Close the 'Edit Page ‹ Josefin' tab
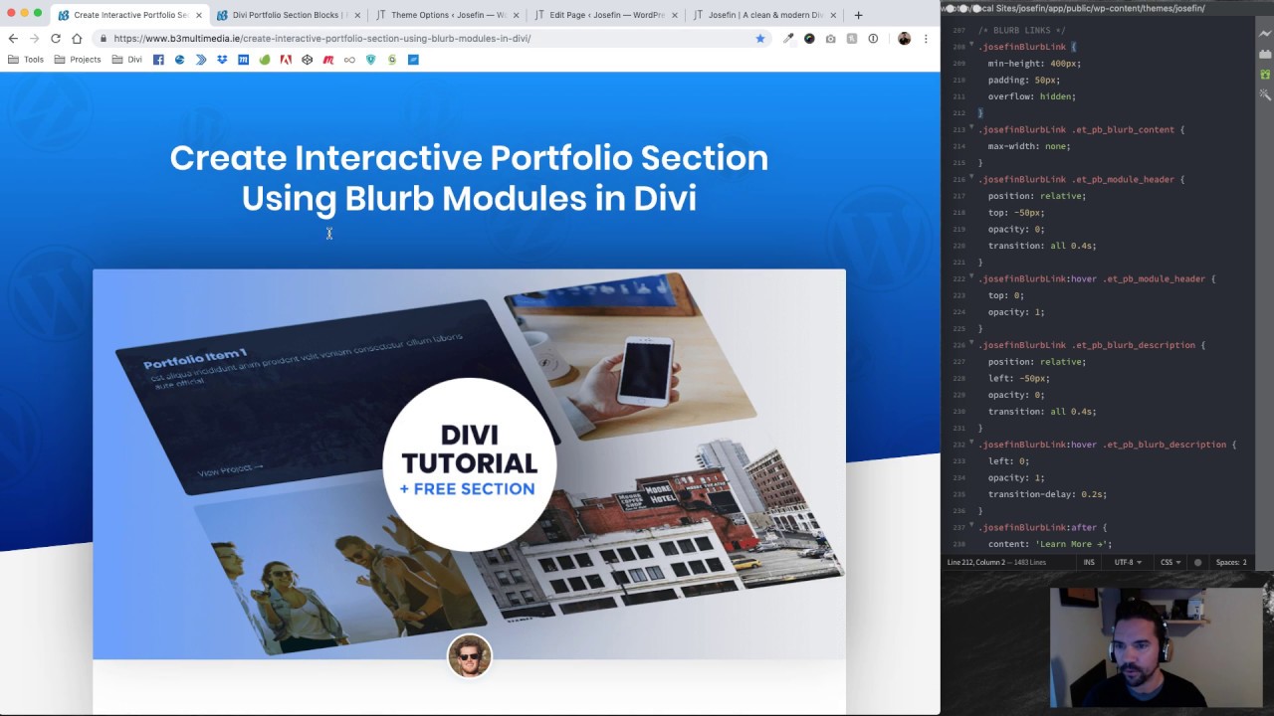 675,15
